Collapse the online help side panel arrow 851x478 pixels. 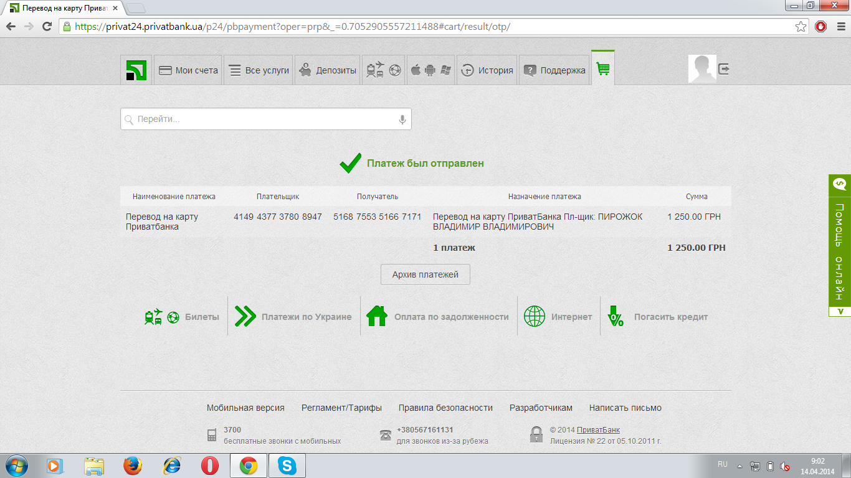tap(840, 311)
